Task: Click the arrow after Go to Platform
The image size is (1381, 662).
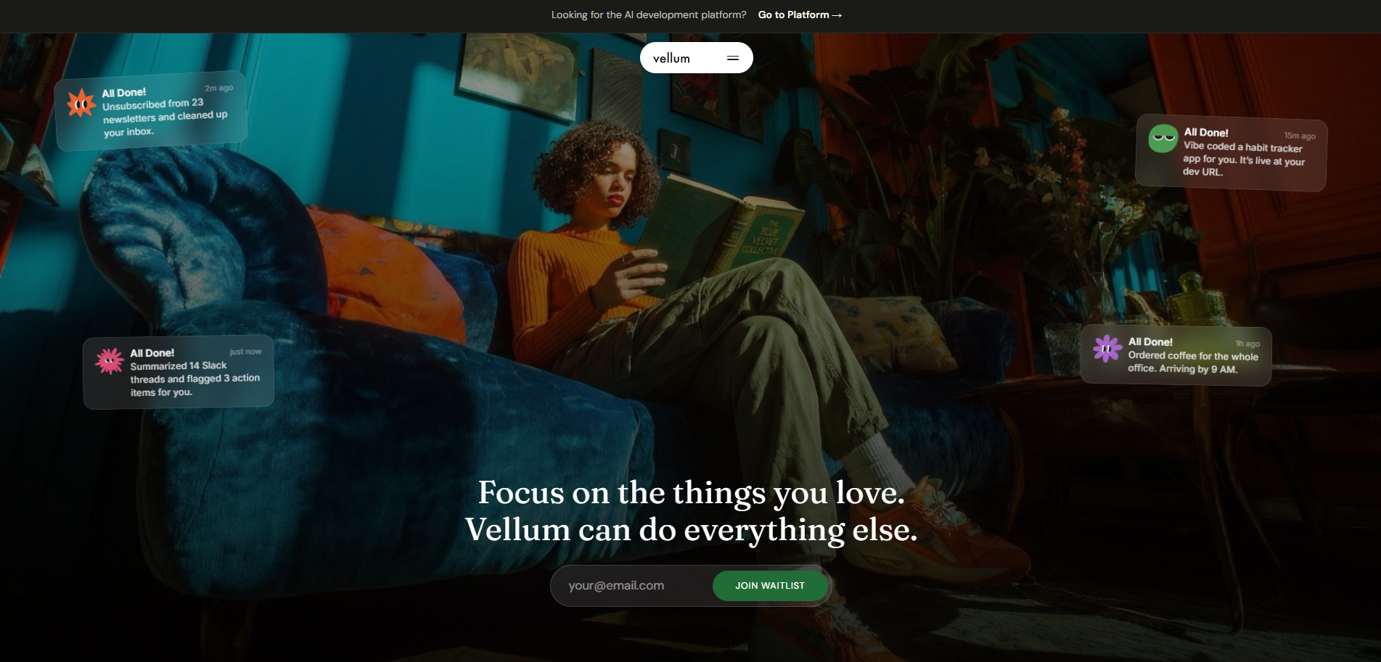Action: (x=837, y=15)
